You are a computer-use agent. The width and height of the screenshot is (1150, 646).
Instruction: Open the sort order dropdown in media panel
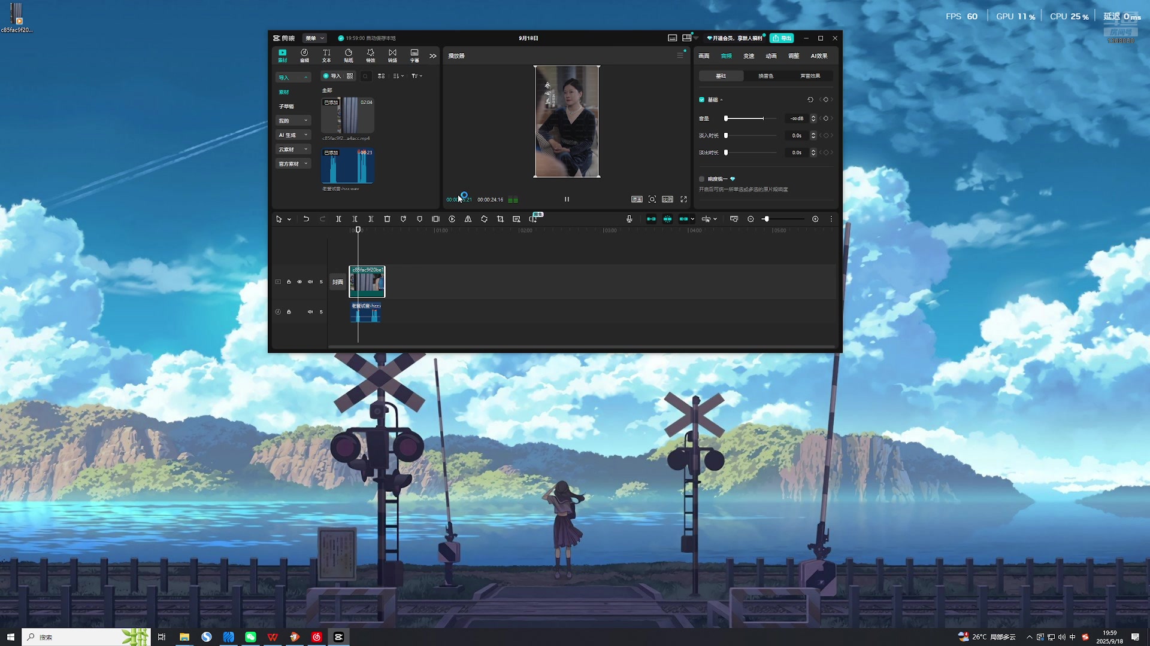click(x=398, y=76)
